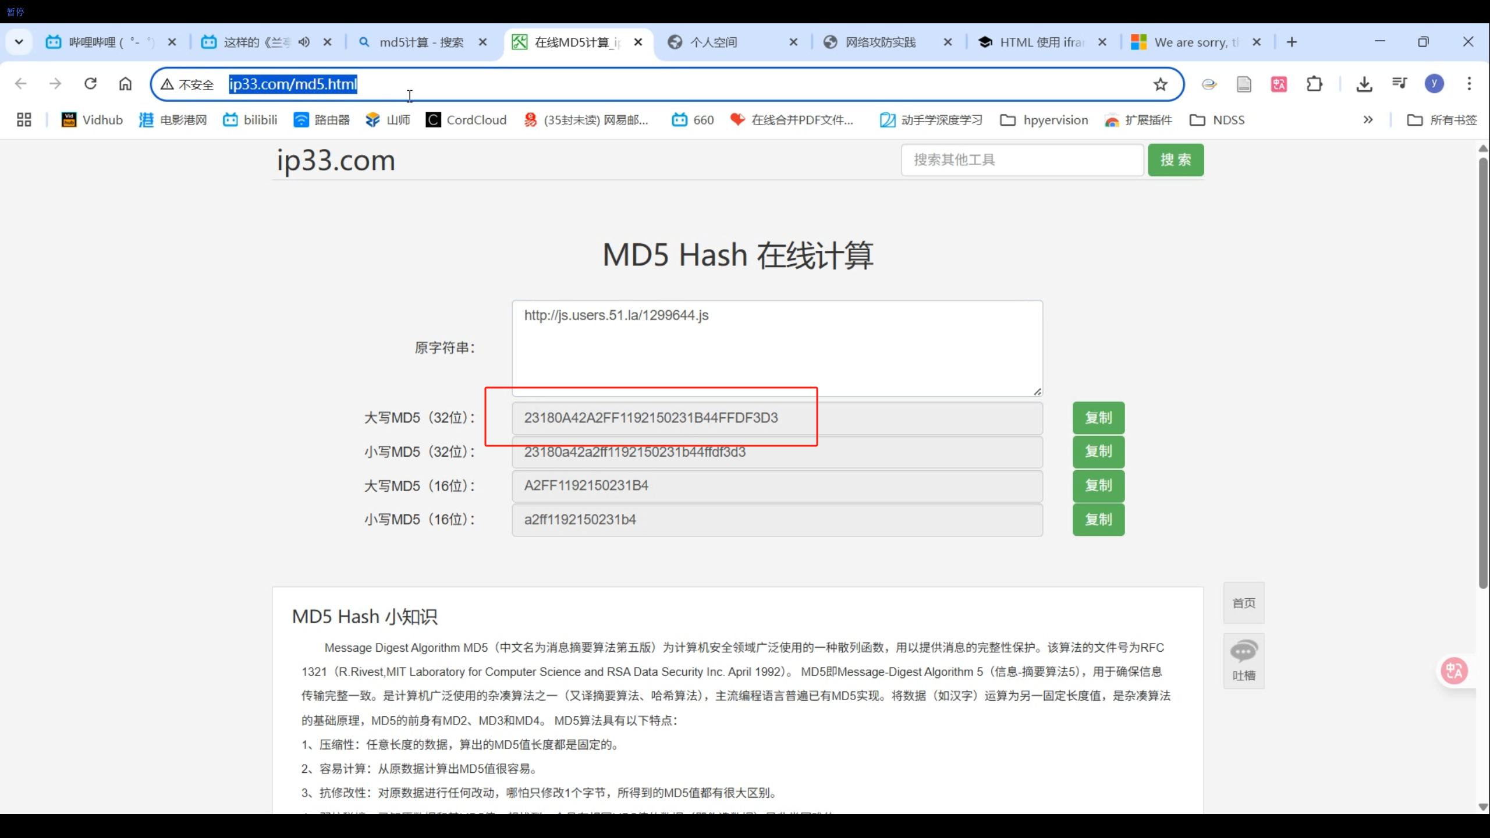This screenshot has height=838, width=1490.
Task: Switch to the md5计算 - 搜索 tab
Action: click(x=421, y=42)
